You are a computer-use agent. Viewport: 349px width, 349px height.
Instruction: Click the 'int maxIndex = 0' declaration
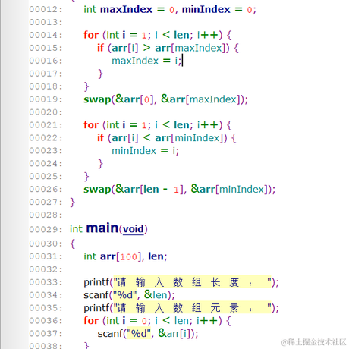coord(129,10)
